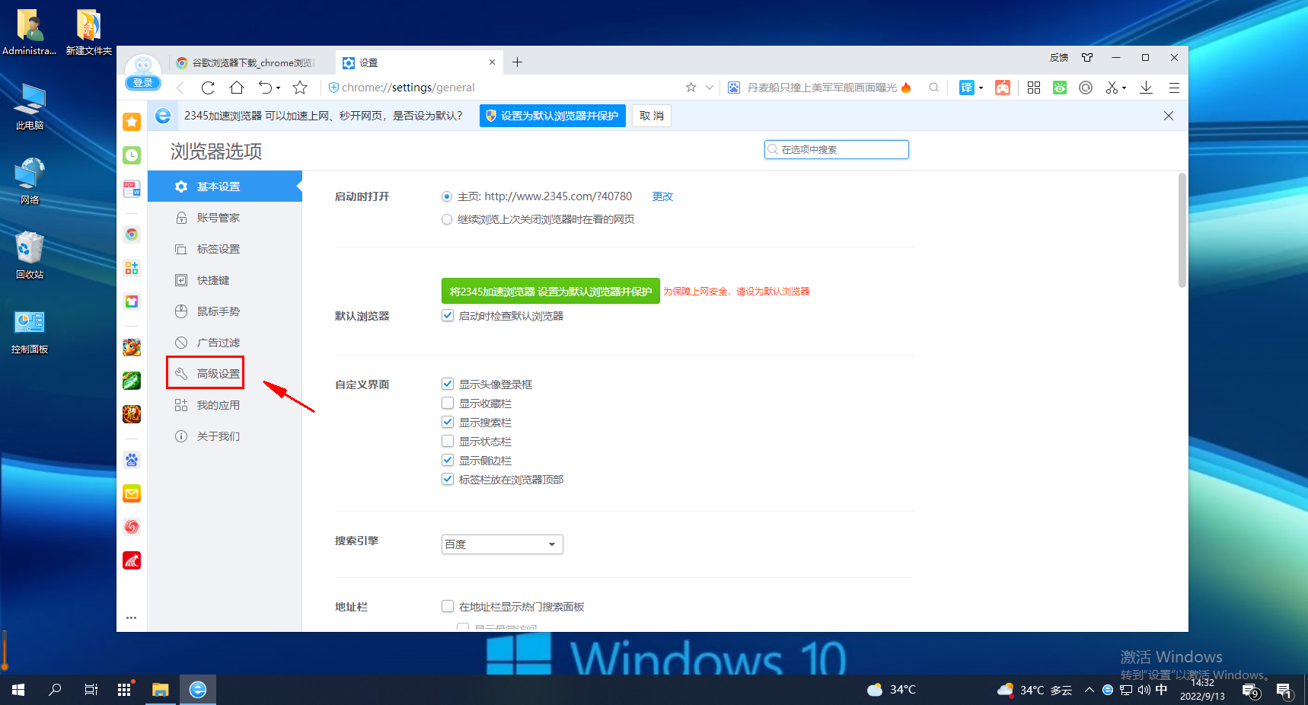The image size is (1308, 705).
Task: Open 高级设置 settings section
Action: click(225, 374)
